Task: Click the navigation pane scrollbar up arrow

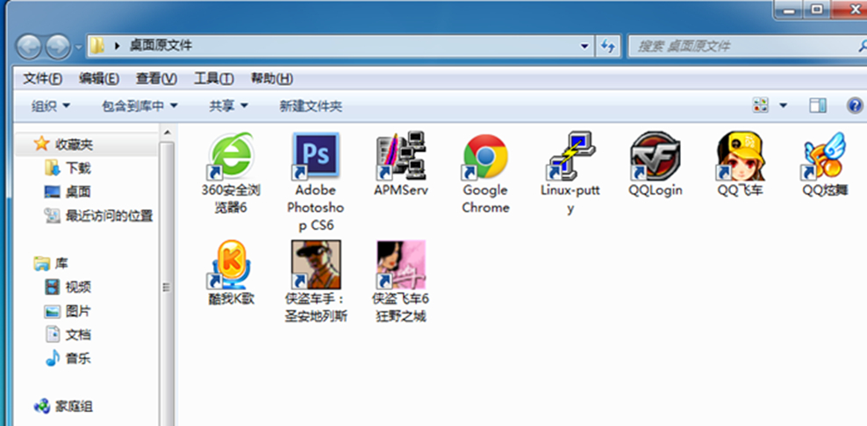Action: coord(167,132)
